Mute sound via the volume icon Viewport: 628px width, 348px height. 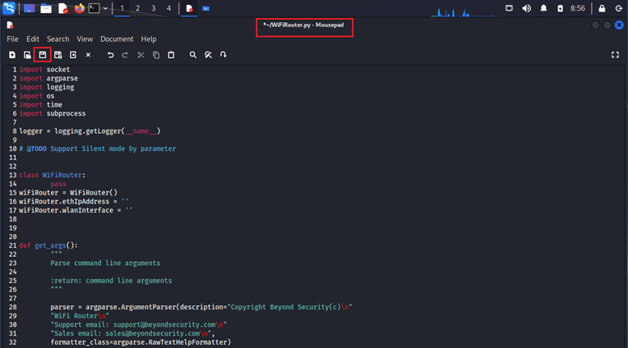click(x=526, y=8)
